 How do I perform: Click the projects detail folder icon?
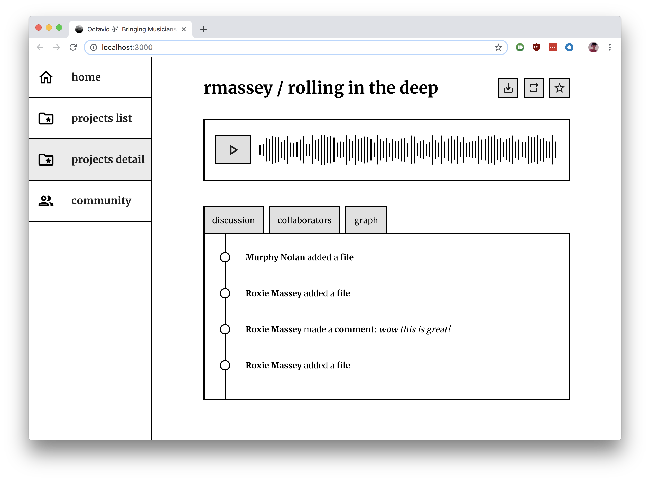46,159
